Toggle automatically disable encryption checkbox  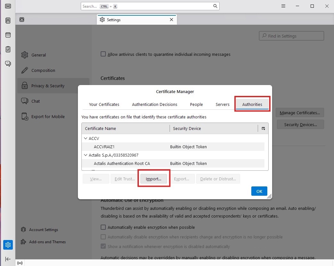point(103,237)
